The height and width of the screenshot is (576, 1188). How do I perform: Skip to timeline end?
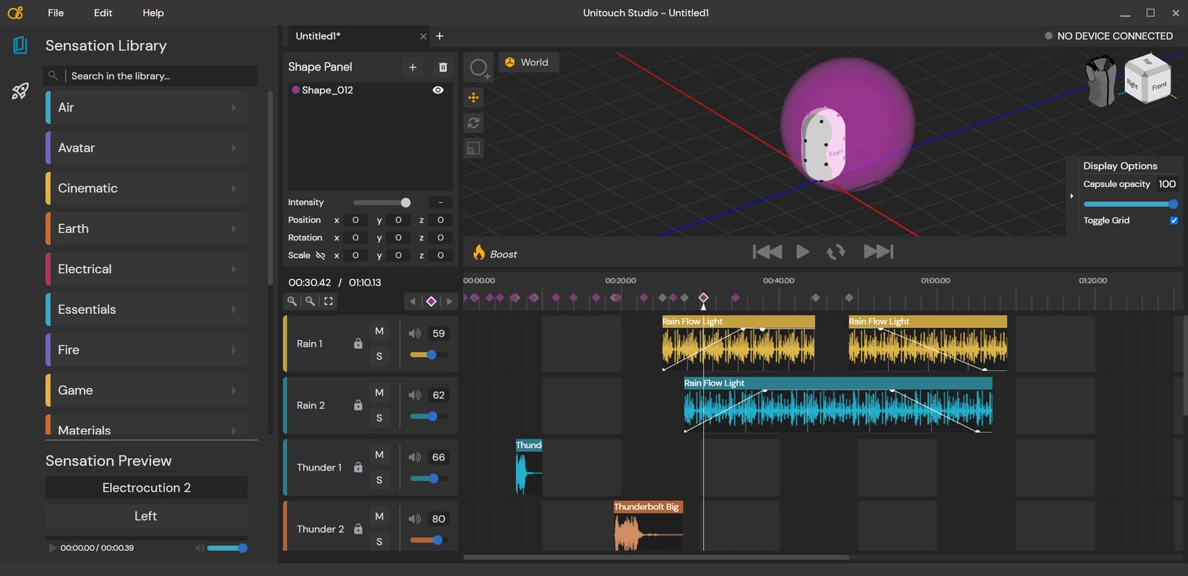[x=878, y=252]
